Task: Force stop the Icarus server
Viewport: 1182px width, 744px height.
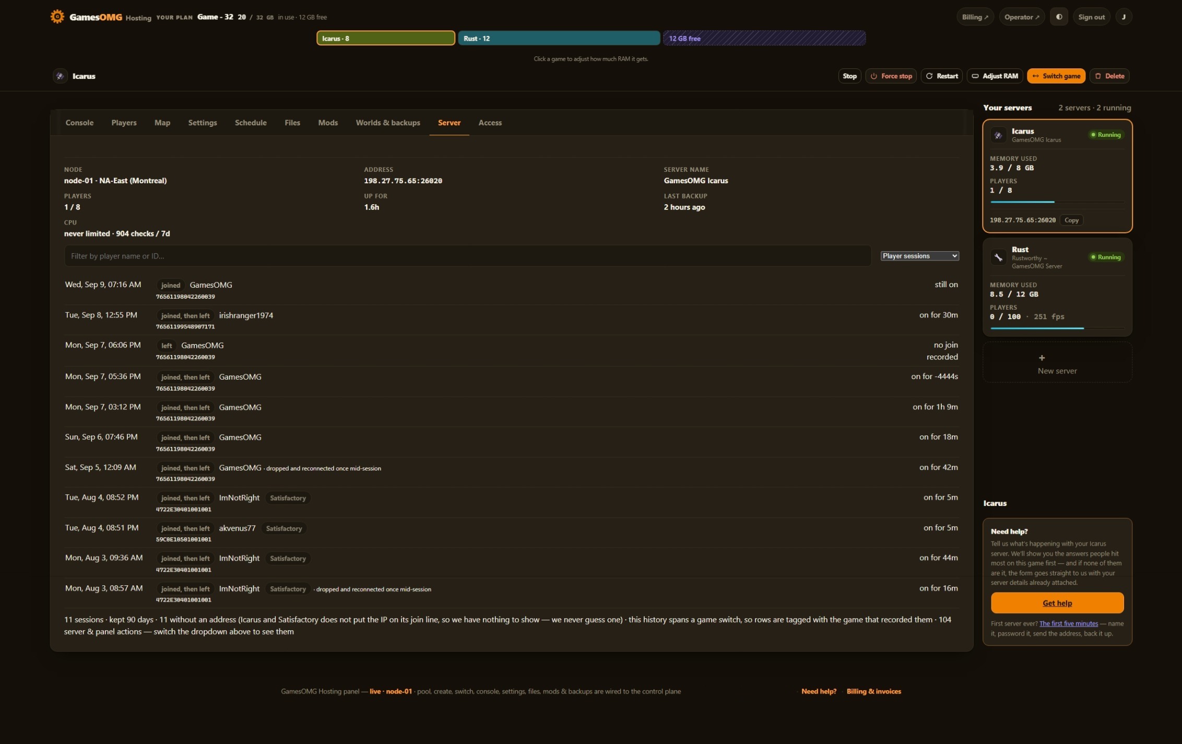Action: point(891,76)
